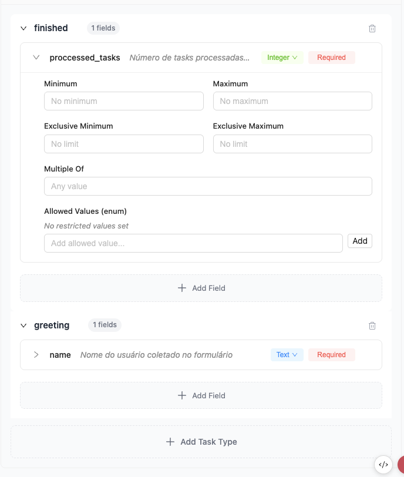Click the plus icon in Add Task Type
The height and width of the screenshot is (477, 404).
point(170,441)
